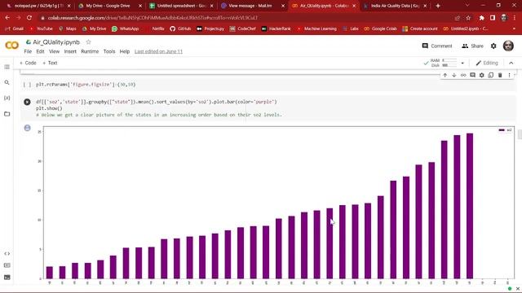Collapse the header with chevron up
This screenshot has width=522, height=293.
[x=511, y=63]
